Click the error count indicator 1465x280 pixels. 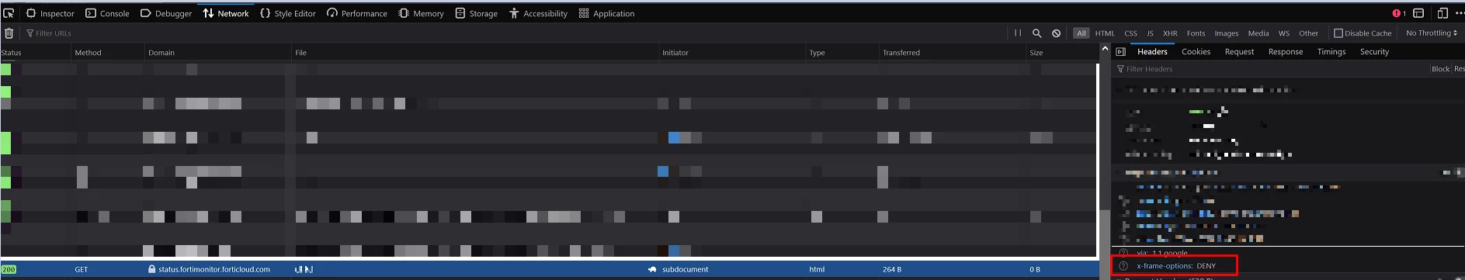coord(1399,13)
